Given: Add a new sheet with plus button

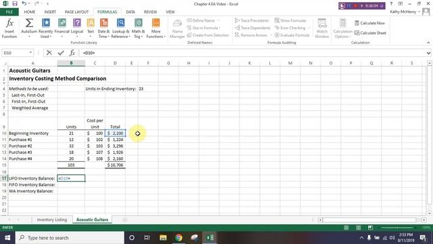Looking at the screenshot, I should tap(124, 220).
